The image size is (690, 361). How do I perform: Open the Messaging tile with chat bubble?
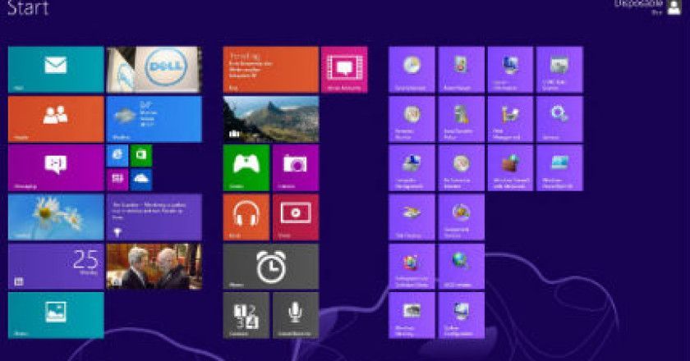pyautogui.click(x=56, y=168)
